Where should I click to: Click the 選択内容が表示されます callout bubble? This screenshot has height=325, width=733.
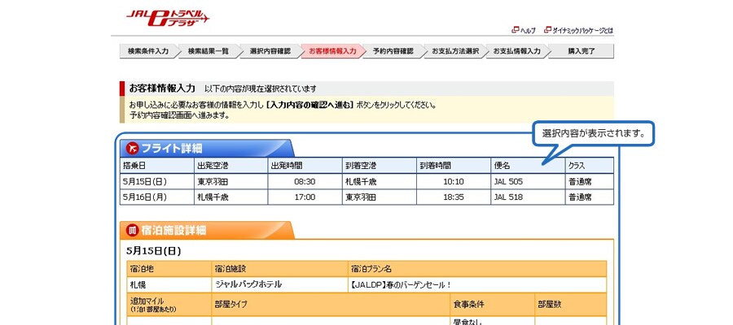pyautogui.click(x=593, y=133)
